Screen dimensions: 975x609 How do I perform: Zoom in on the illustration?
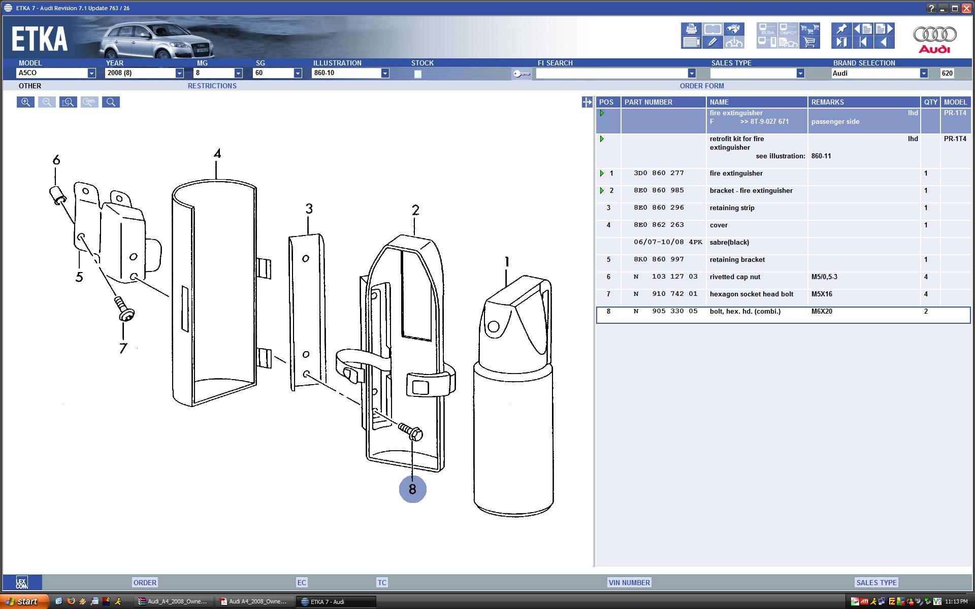[x=25, y=102]
